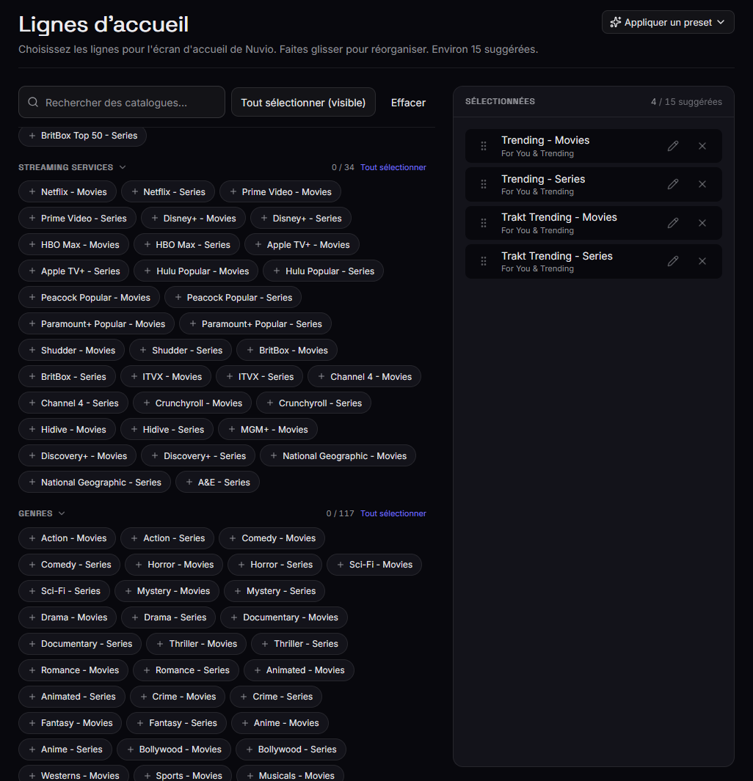Add HBO Max - Movies catalog
Screen dimensions: 753x781
[x=73, y=244]
